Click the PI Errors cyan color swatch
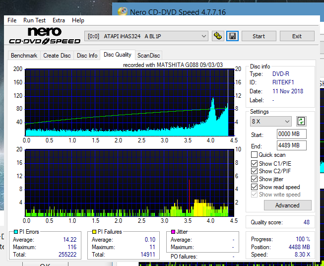The image size is (324, 266). click(16, 232)
